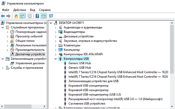Expand Аудиовходы и аудиовыходы category

(x=56, y=28)
